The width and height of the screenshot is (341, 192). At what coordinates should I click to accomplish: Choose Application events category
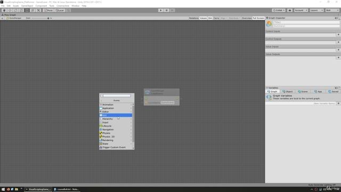tap(116, 108)
